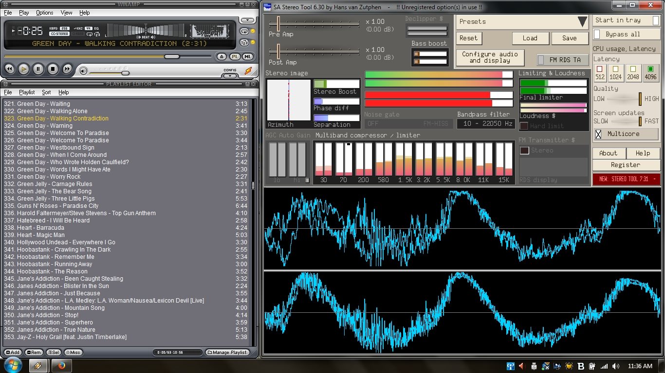
Task: Toggle the repeat button in Winamp
Action: pos(244,31)
